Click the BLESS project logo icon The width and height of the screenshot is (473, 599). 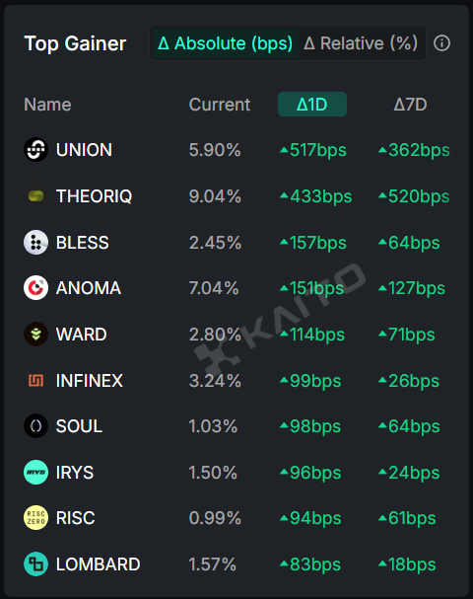tap(35, 242)
